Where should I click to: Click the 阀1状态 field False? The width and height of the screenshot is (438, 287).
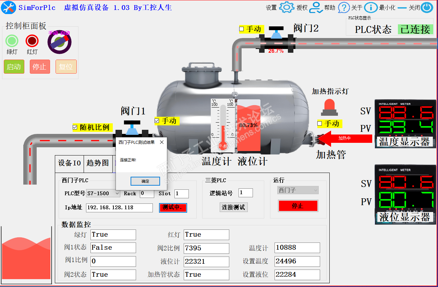pos(113,248)
